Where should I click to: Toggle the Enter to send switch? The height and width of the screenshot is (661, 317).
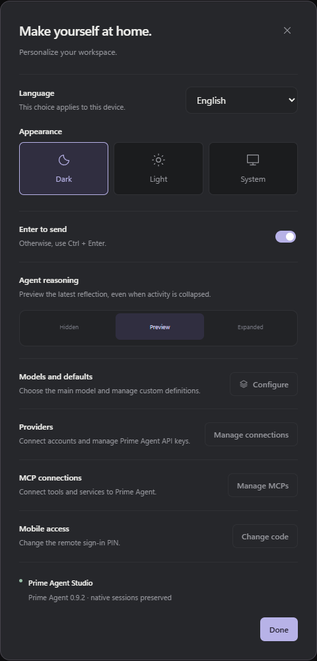(286, 237)
